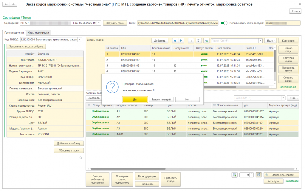
Task: Click the add-row icon beside the number field
Action: [x=235, y=175]
